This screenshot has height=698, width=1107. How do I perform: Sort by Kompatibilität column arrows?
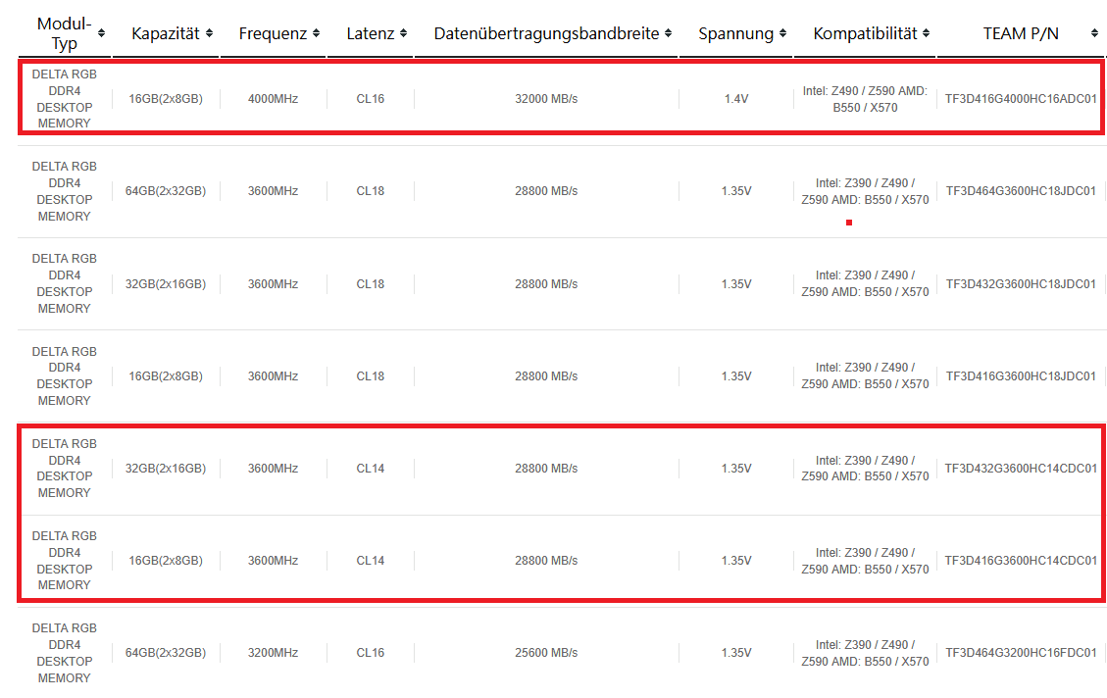(x=926, y=33)
